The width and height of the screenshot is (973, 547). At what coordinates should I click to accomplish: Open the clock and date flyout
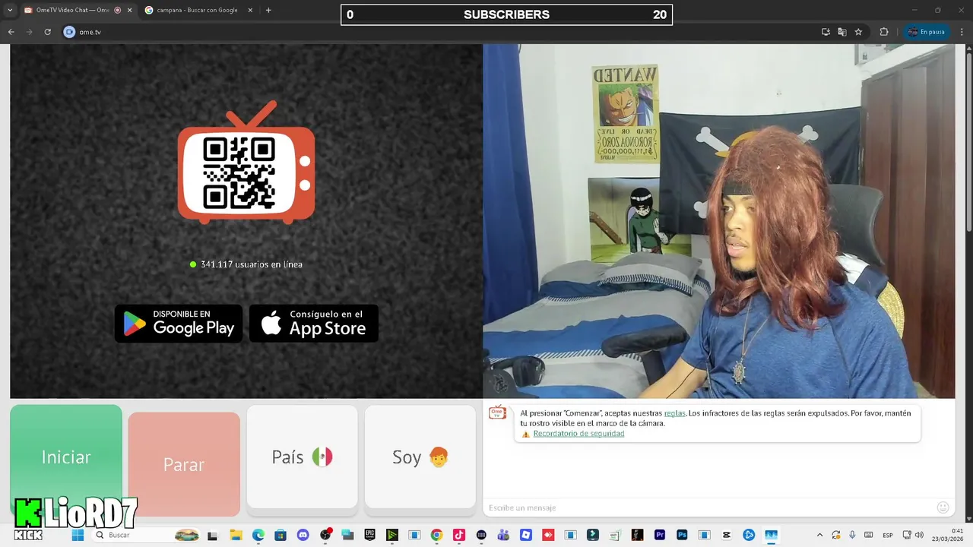[947, 535]
